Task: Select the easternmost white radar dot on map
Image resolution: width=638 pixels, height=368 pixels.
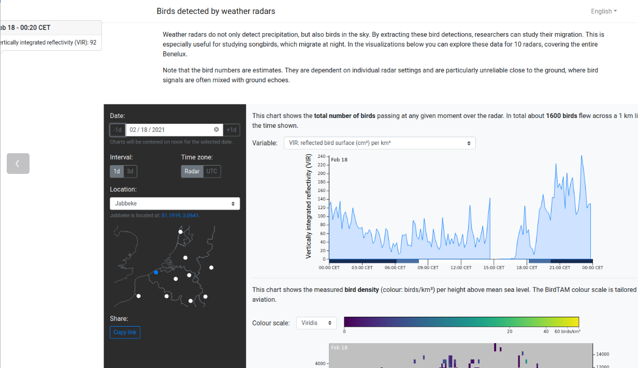Action: [x=211, y=268]
